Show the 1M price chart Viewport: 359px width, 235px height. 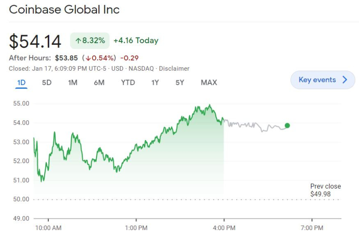(73, 82)
